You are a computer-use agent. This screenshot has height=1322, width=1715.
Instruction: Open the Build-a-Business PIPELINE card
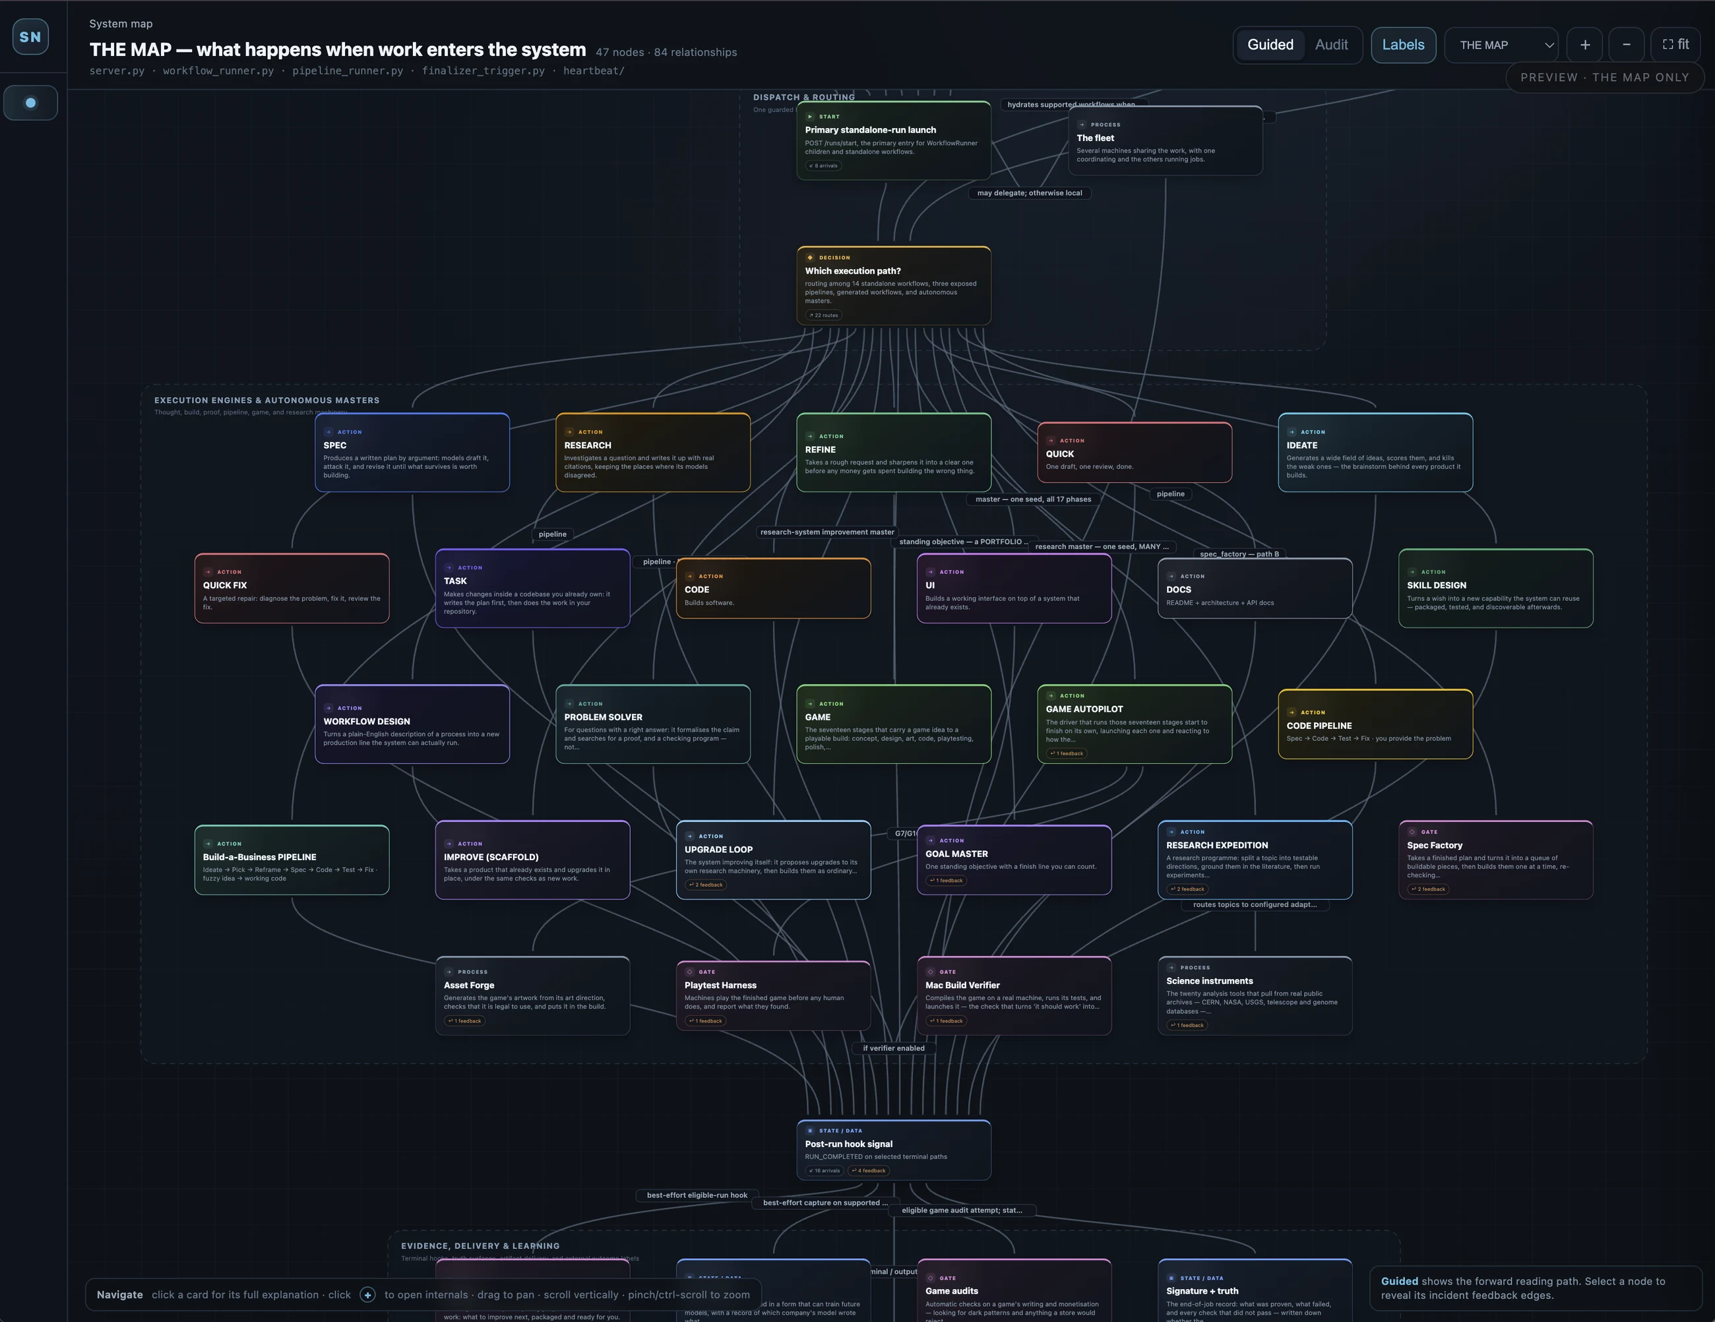pyautogui.click(x=292, y=860)
